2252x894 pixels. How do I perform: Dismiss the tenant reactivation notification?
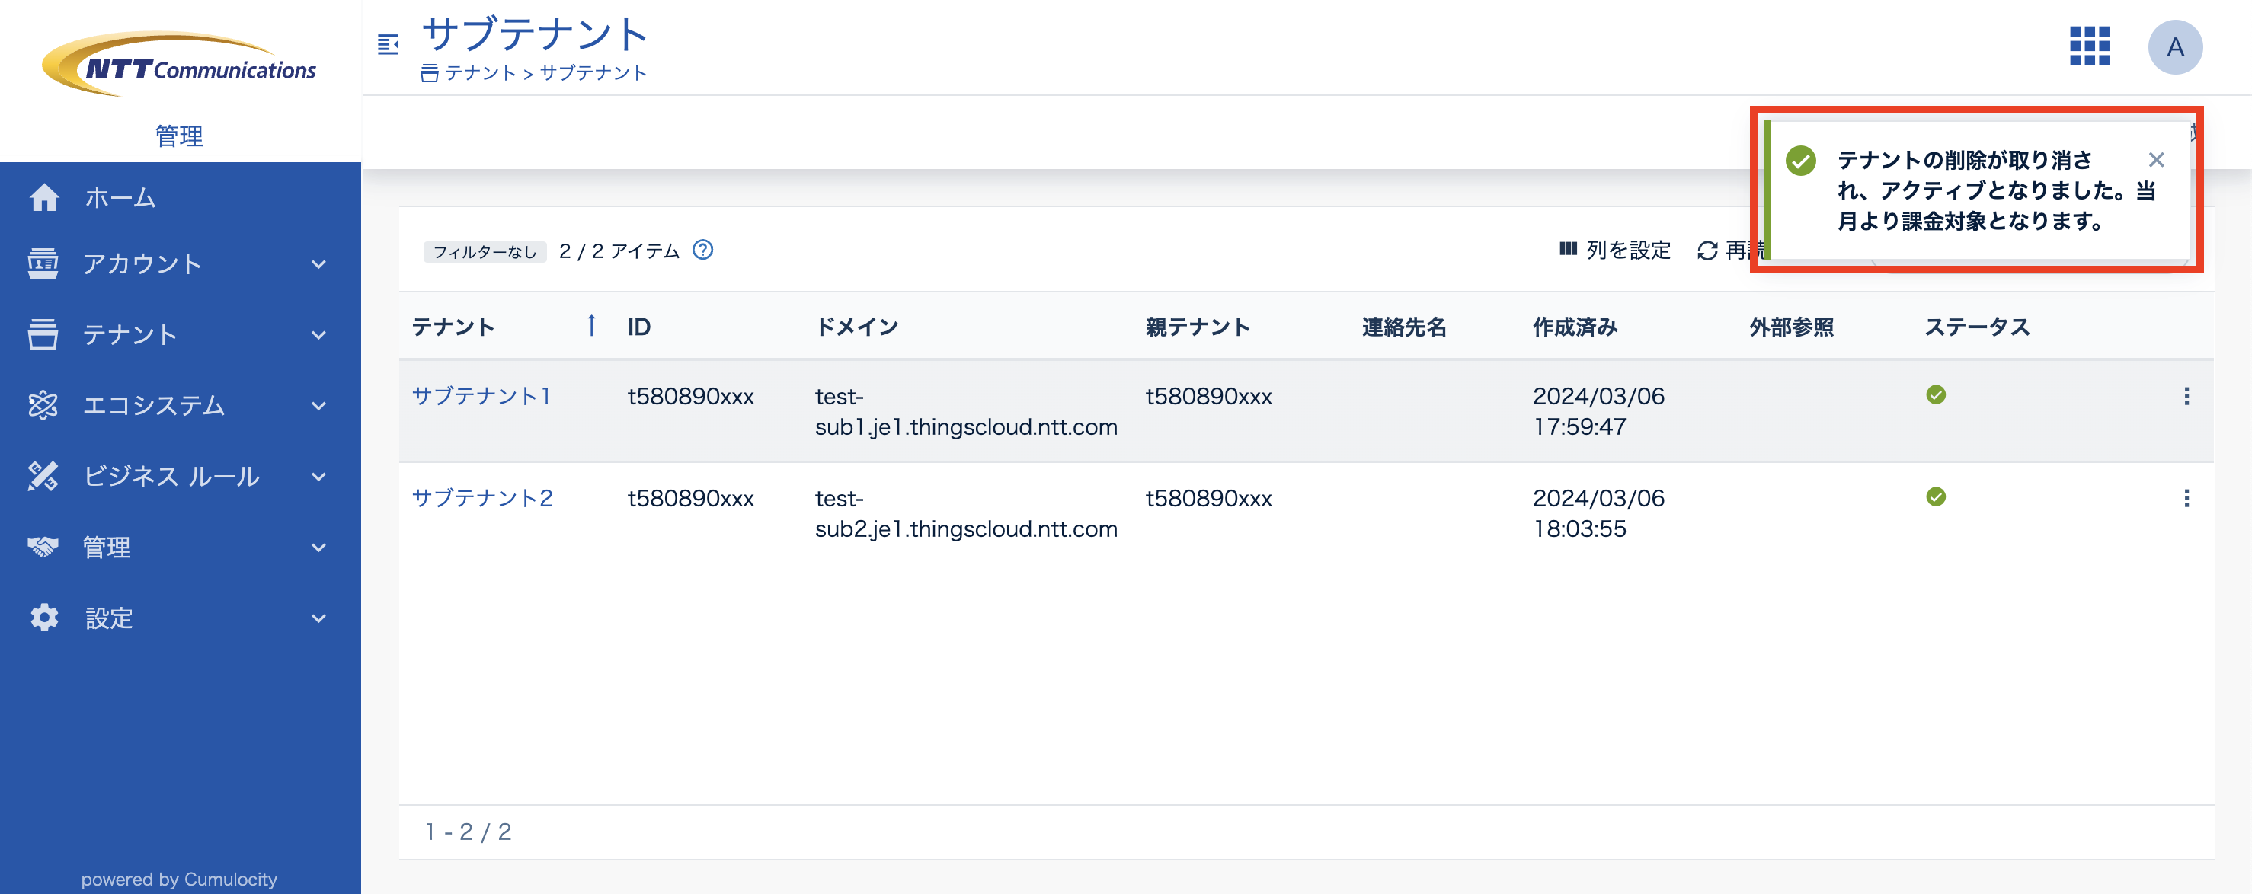point(2157,160)
